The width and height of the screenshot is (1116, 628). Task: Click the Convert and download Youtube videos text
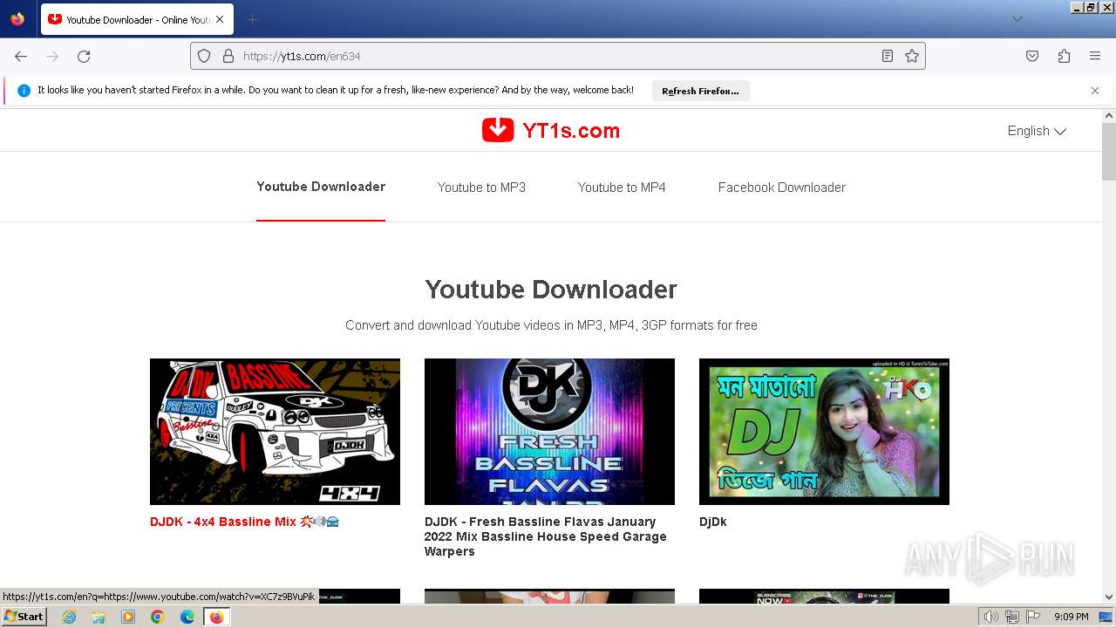coord(551,325)
